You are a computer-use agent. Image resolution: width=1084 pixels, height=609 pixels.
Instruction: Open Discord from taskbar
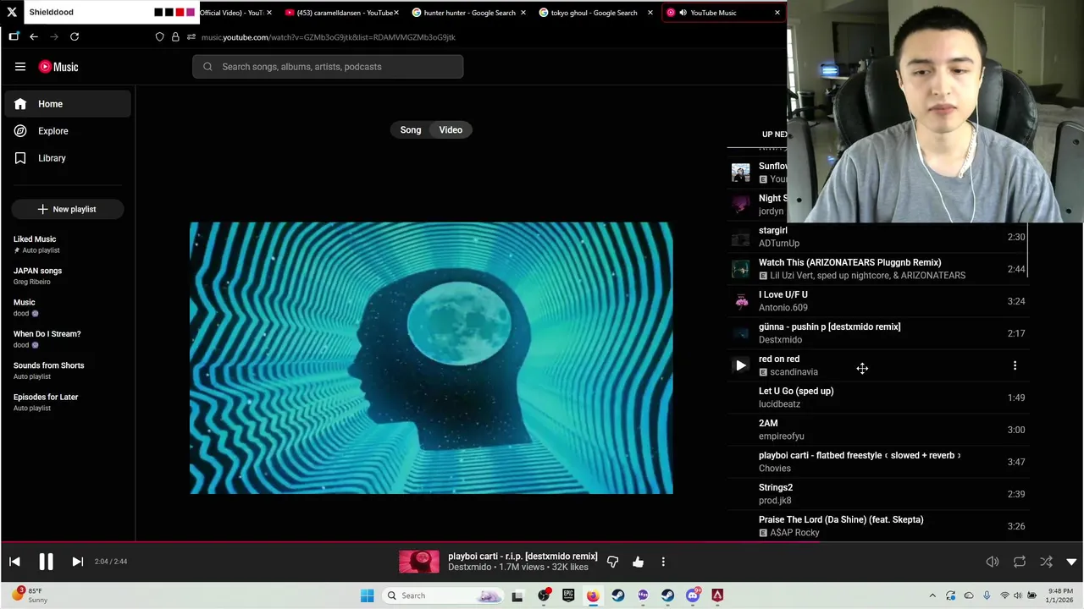(693, 595)
